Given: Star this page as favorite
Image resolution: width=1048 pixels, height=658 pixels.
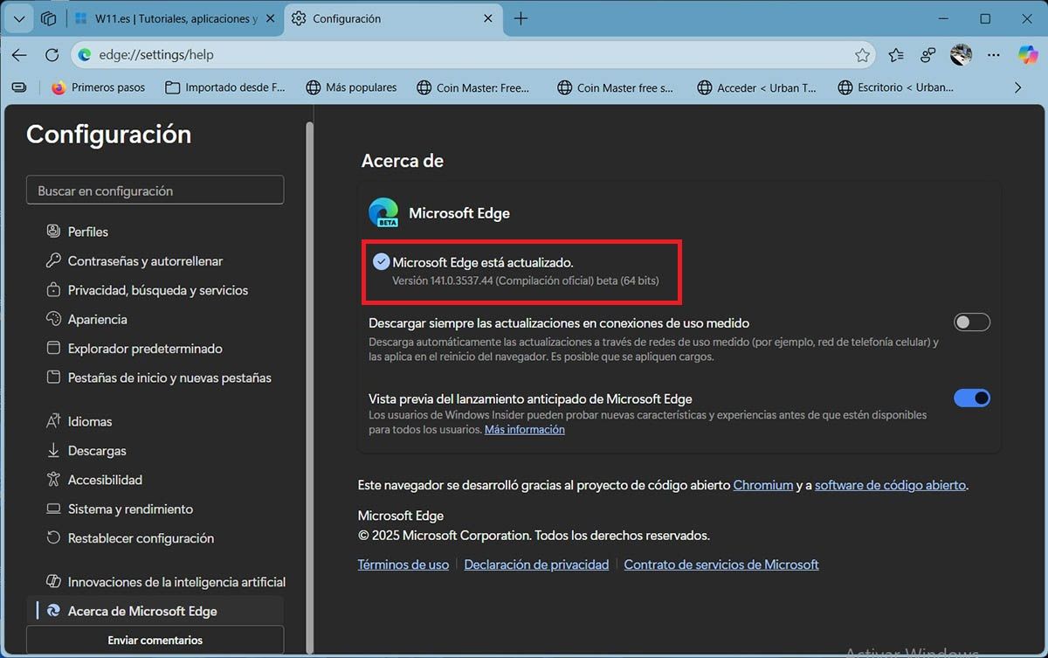Looking at the screenshot, I should tap(862, 55).
